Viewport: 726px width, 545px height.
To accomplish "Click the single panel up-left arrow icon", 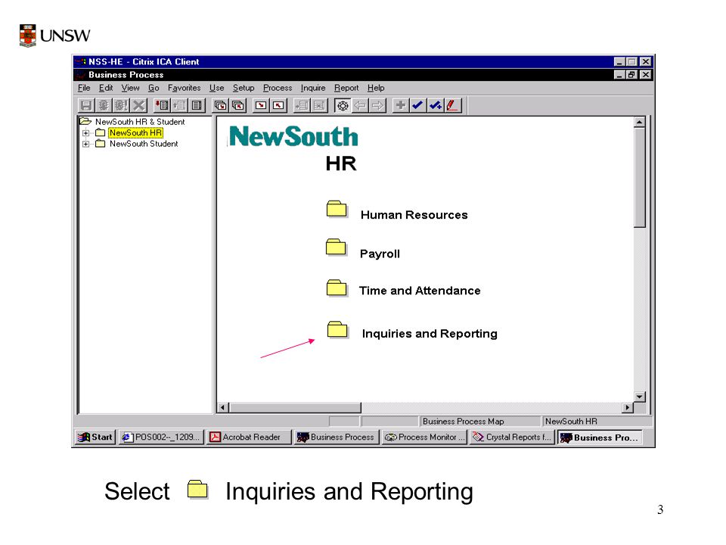I will click(x=279, y=105).
